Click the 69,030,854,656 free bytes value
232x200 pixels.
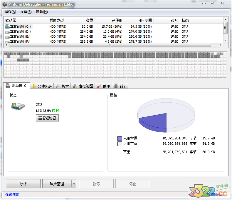tap(175, 144)
